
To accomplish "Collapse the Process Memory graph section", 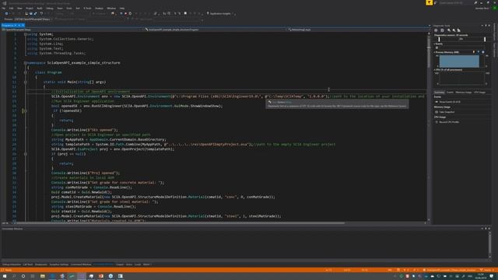I will click(x=434, y=52).
